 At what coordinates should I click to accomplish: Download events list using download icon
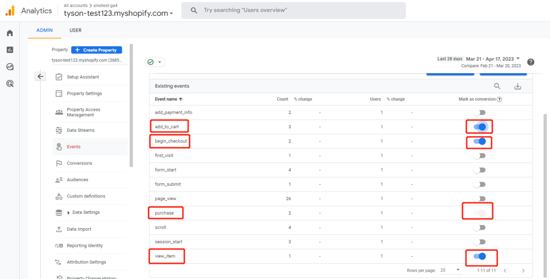(x=517, y=86)
